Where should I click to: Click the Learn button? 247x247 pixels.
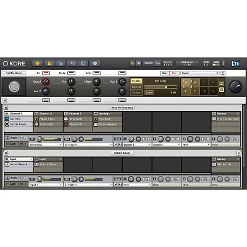pyautogui.click(x=149, y=93)
